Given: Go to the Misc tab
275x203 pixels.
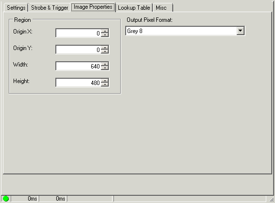Looking at the screenshot, I should click(163, 8).
